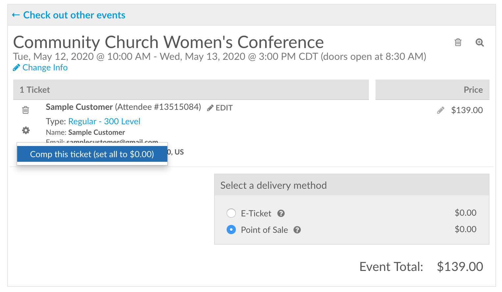Click the event trash delete icon

[x=458, y=42]
